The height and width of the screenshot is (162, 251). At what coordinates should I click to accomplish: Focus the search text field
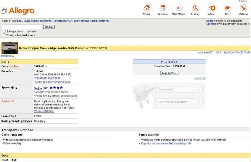(x=22, y=27)
